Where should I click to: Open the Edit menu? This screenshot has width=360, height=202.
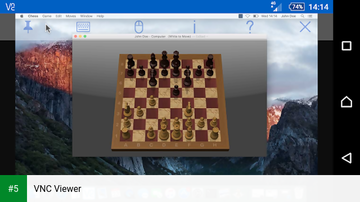[x=58, y=16]
